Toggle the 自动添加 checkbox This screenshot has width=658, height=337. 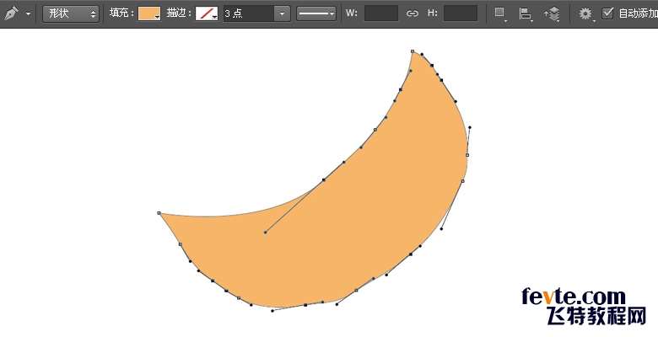point(607,13)
